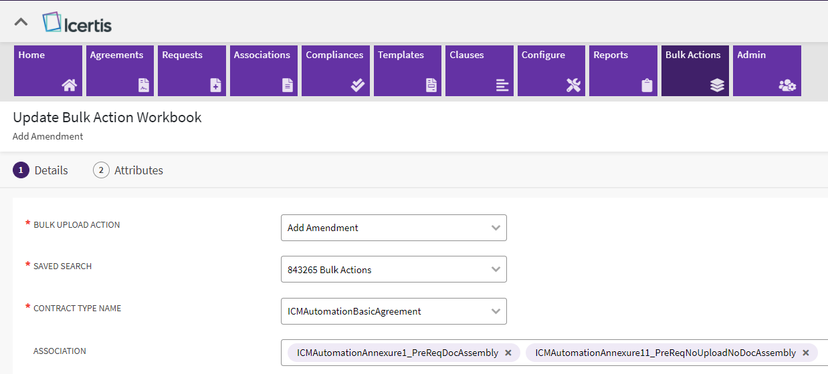This screenshot has height=374, width=828.
Task: Remove the ICMAutomationAnnexure1_PreReqDocAssembly association tag
Action: point(508,353)
